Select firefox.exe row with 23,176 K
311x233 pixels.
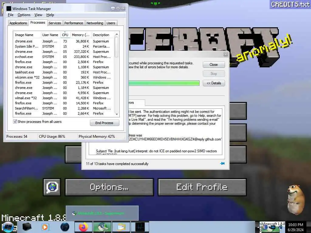(64, 83)
